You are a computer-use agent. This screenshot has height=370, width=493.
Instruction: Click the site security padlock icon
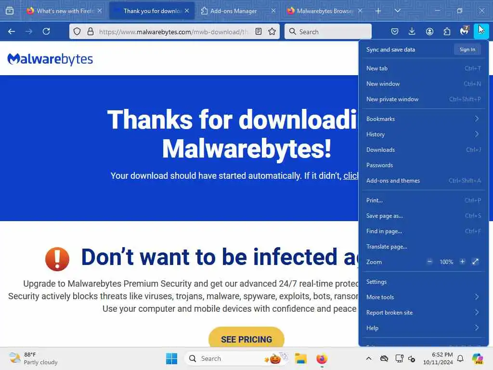tap(91, 31)
